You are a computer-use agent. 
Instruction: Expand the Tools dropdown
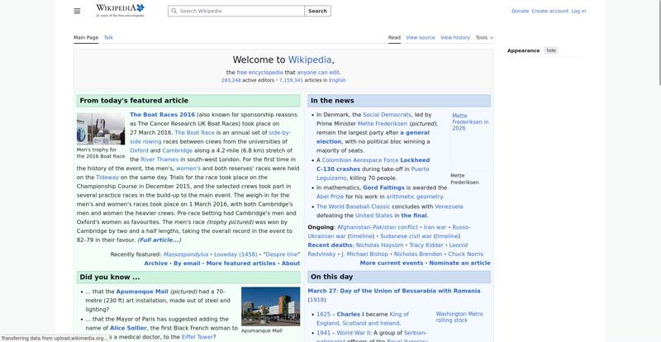click(484, 37)
